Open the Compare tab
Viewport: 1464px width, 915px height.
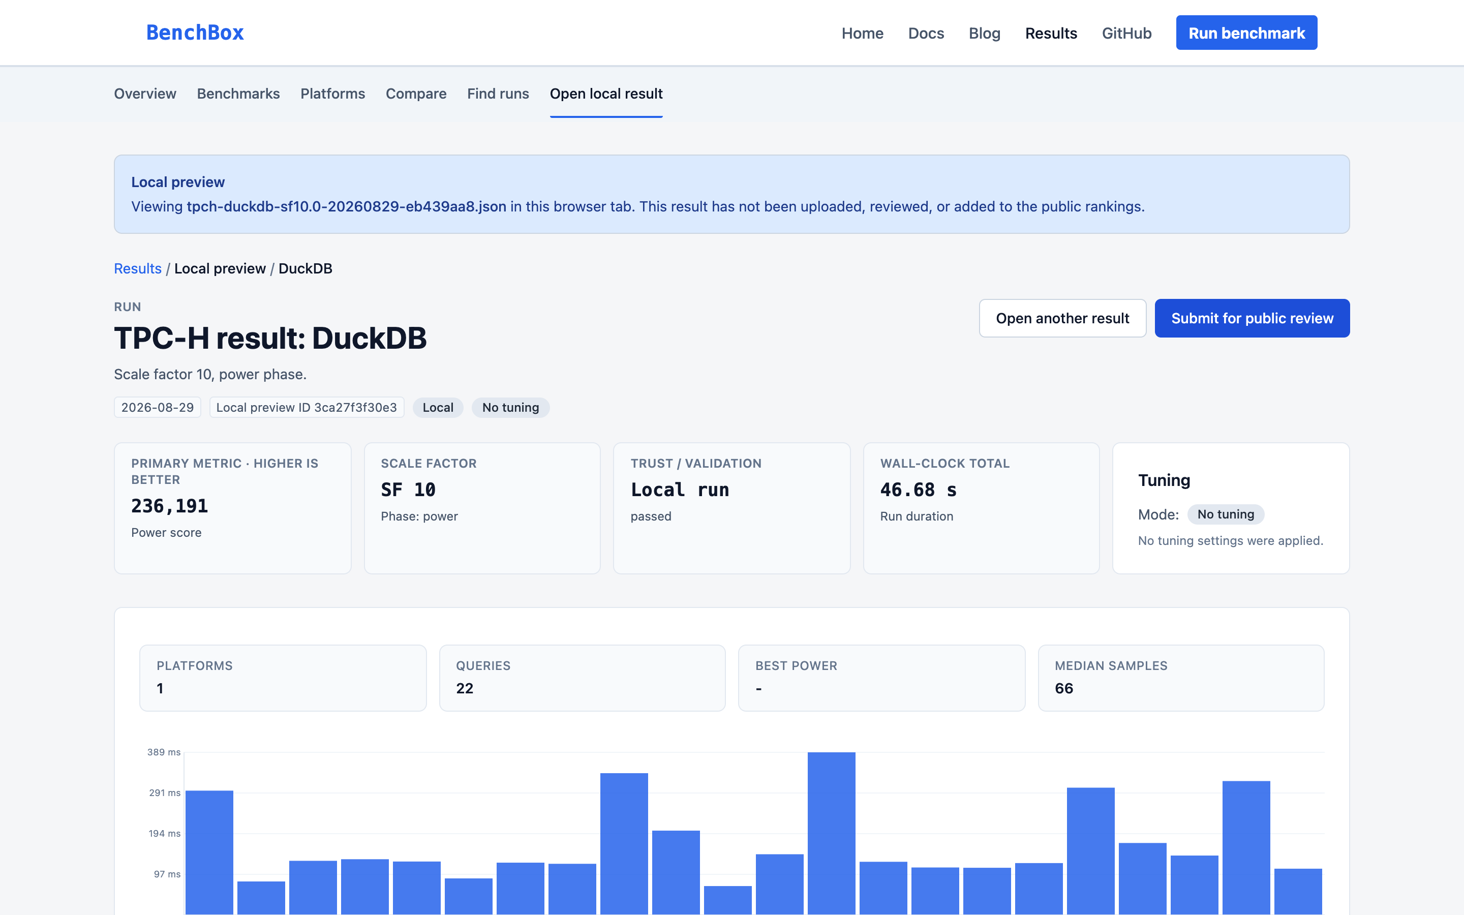(416, 94)
